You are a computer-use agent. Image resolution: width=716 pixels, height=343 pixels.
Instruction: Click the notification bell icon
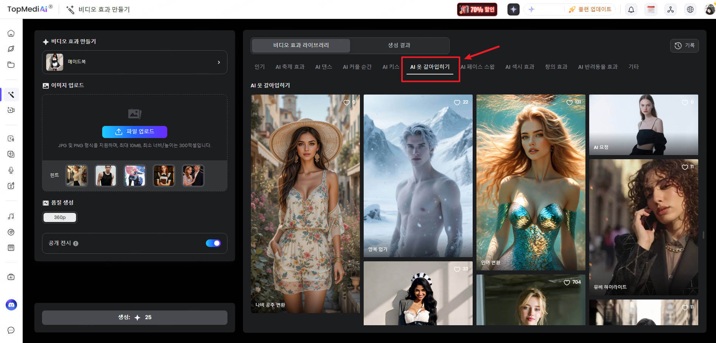click(631, 9)
